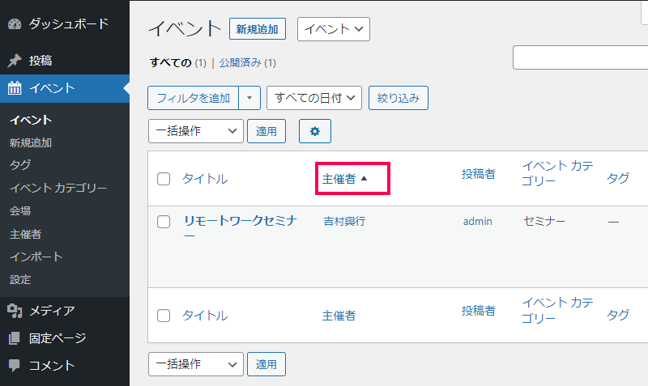Screen dimensions: 648x386
Task: Open the gear view settings button
Action: (x=315, y=131)
